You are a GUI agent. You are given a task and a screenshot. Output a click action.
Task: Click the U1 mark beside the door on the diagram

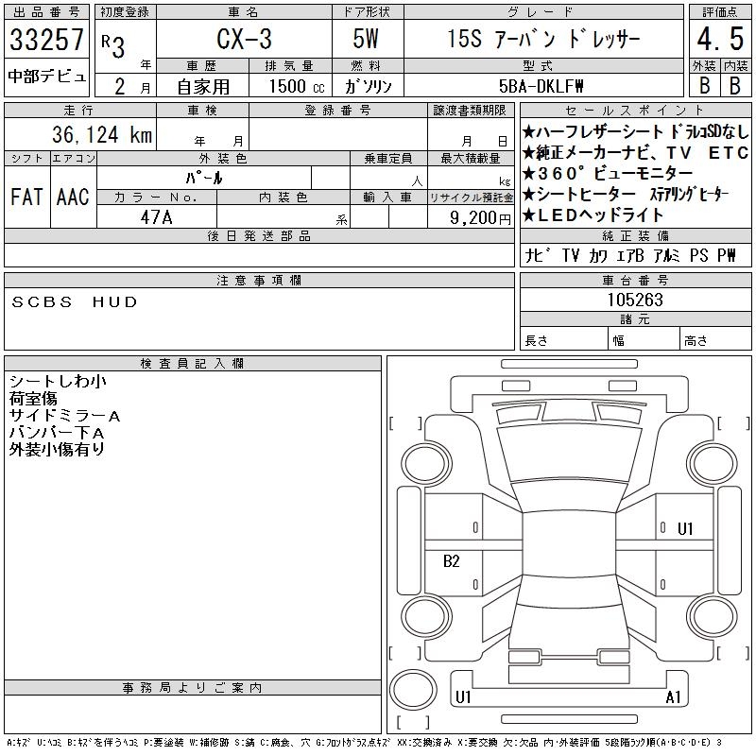tap(685, 529)
